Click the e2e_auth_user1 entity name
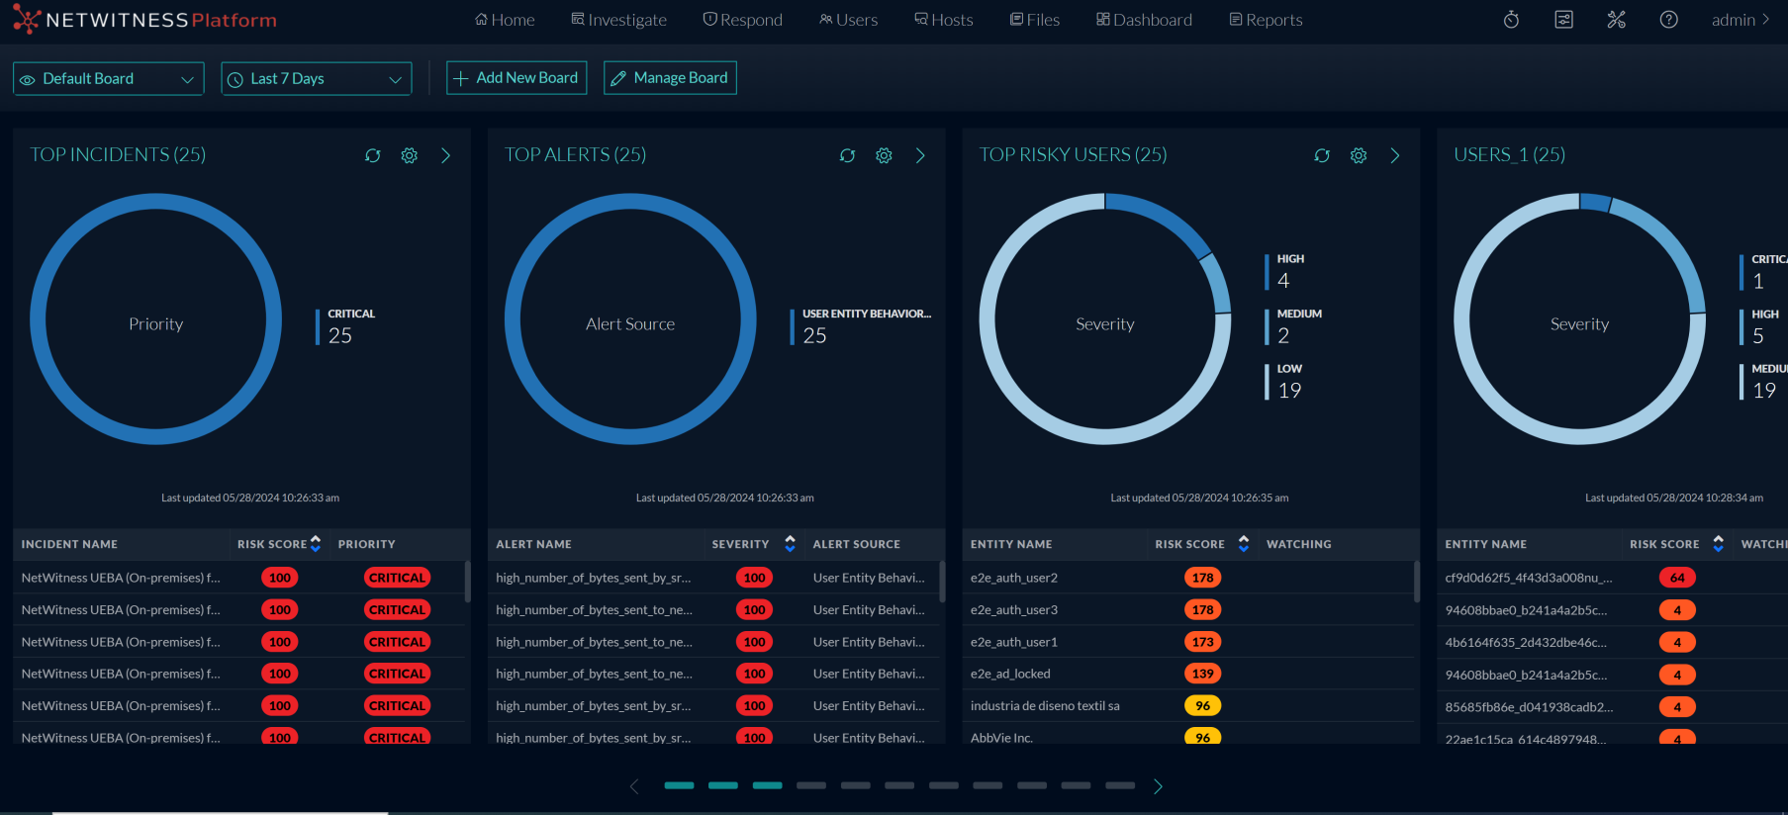The width and height of the screenshot is (1788, 815). [1014, 642]
